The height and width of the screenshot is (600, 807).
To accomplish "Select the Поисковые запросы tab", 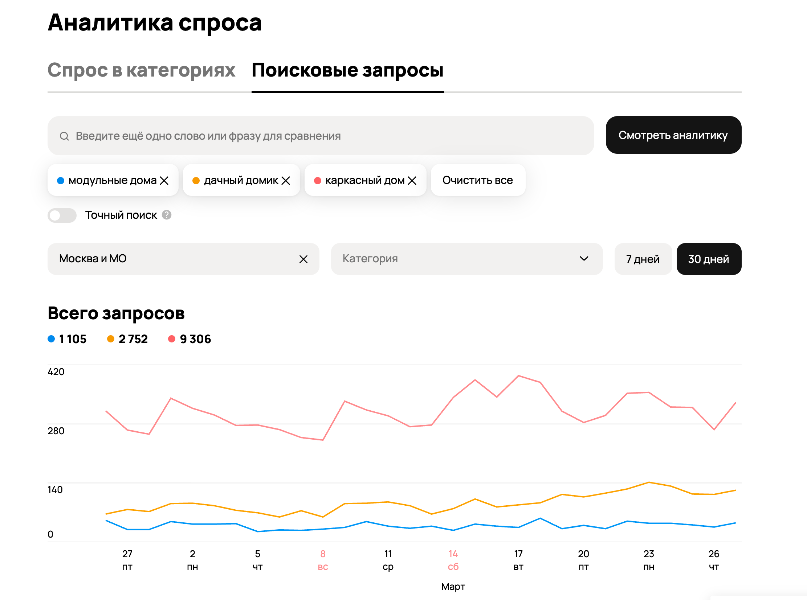I will tap(347, 70).
